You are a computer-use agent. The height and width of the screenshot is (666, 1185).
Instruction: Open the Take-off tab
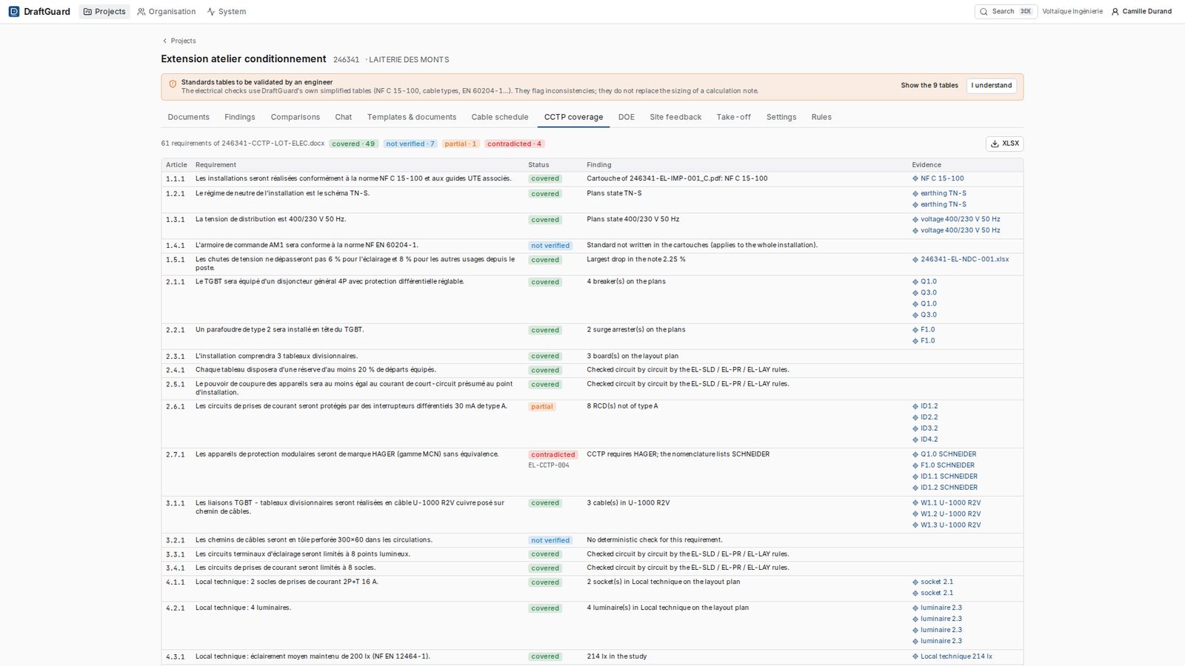pos(734,117)
